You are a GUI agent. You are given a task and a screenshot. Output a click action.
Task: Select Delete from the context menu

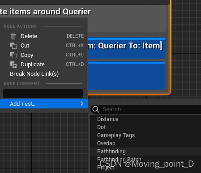[29, 36]
